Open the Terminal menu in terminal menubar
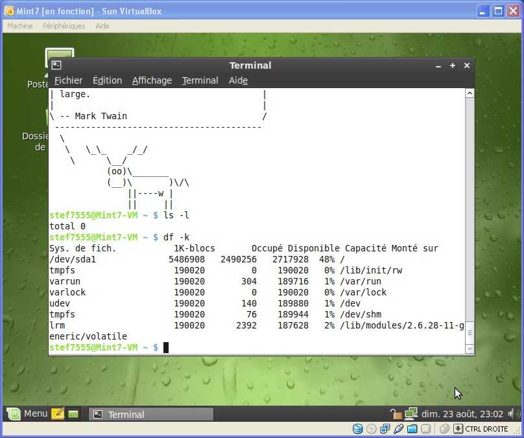The image size is (524, 438). 200,80
